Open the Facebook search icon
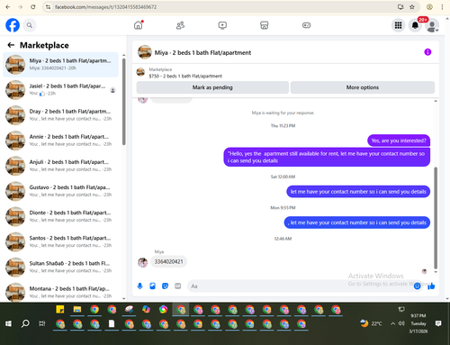The image size is (450, 345). click(30, 25)
